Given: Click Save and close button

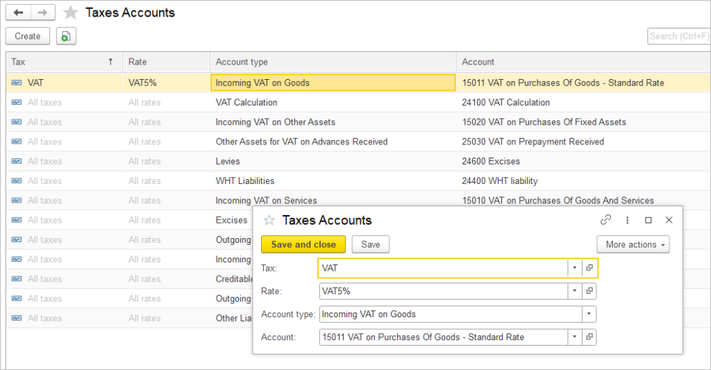Looking at the screenshot, I should [303, 244].
